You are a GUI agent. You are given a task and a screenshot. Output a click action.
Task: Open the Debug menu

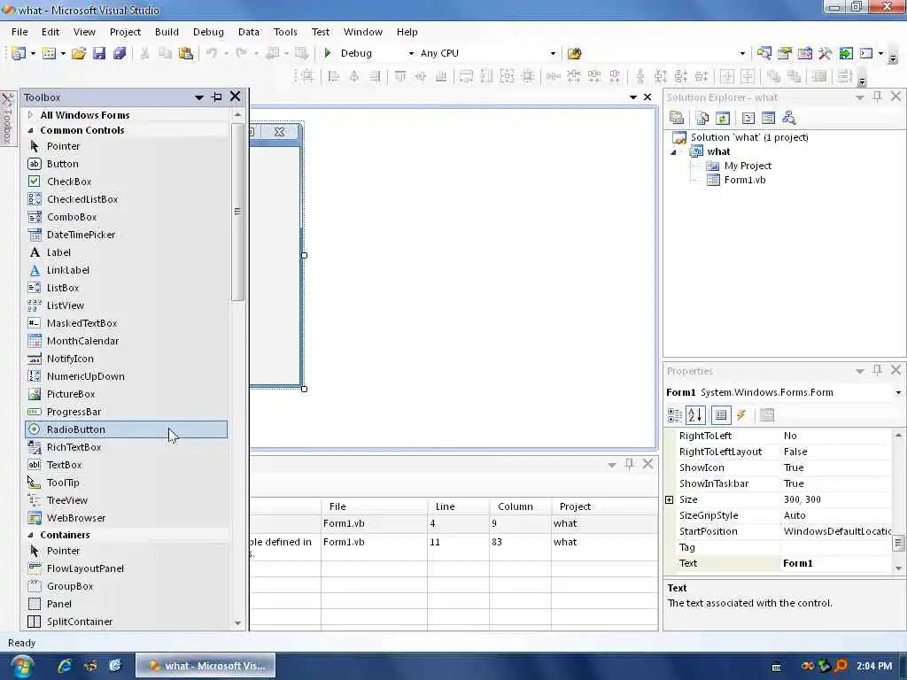pyautogui.click(x=208, y=32)
